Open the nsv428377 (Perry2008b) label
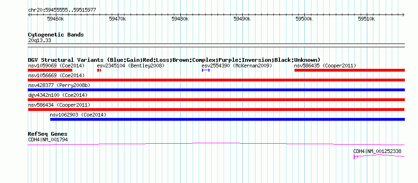Screen dimensions: 418x183 [x=59, y=85]
